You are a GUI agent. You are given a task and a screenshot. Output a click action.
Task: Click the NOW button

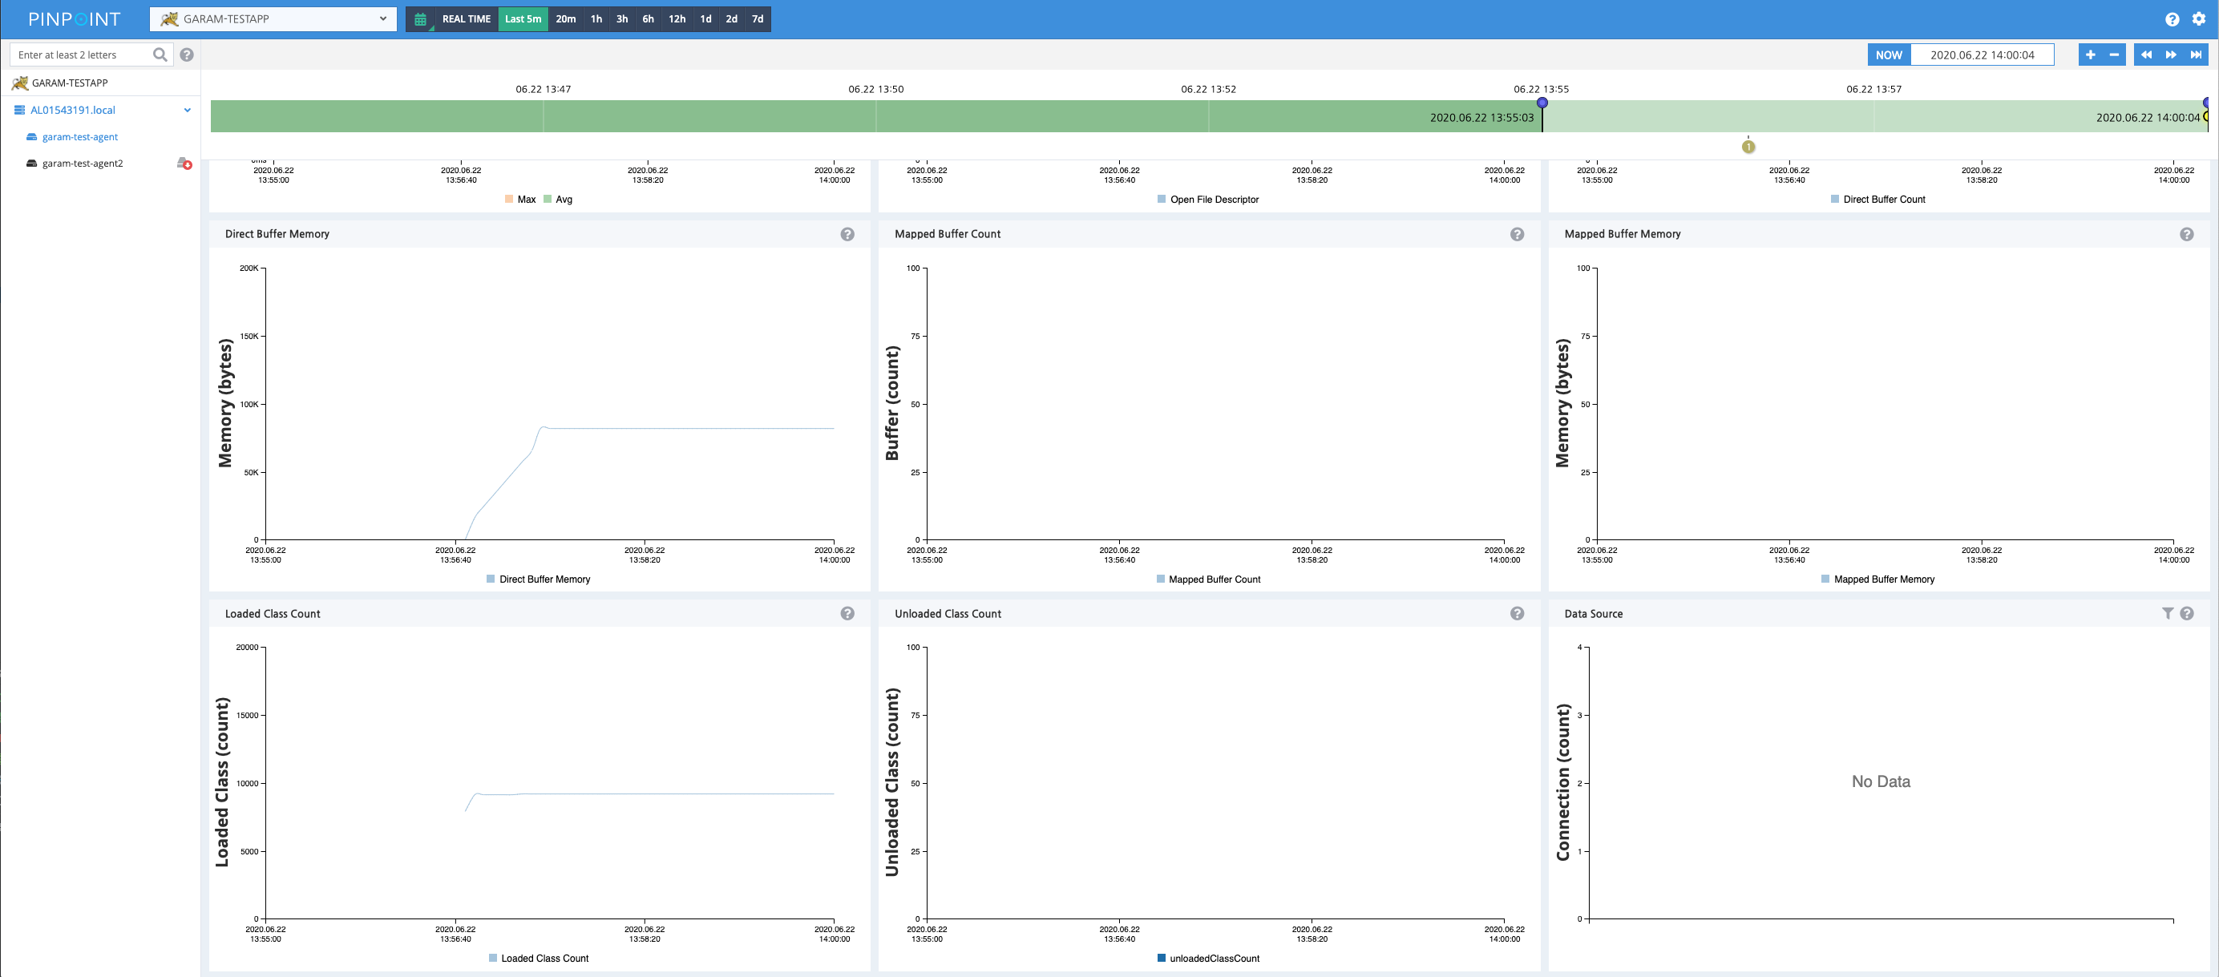pos(1888,55)
